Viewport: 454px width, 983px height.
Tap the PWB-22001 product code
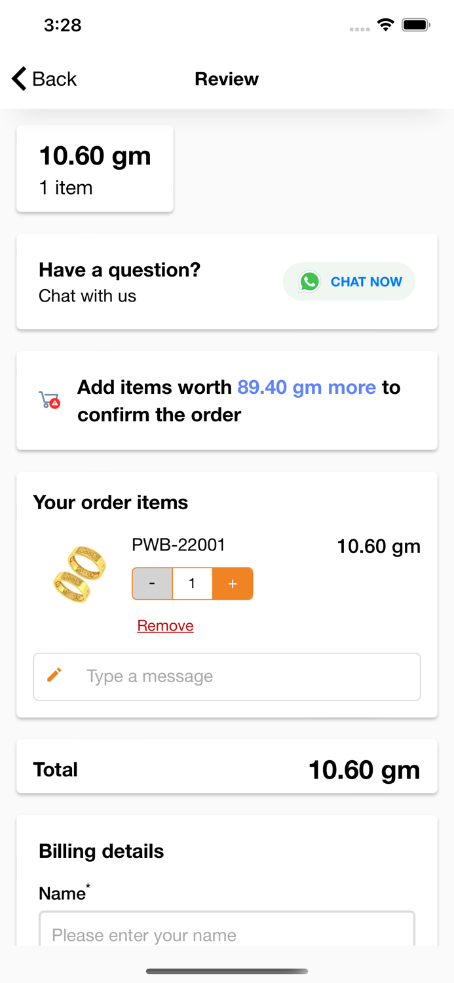tap(178, 545)
